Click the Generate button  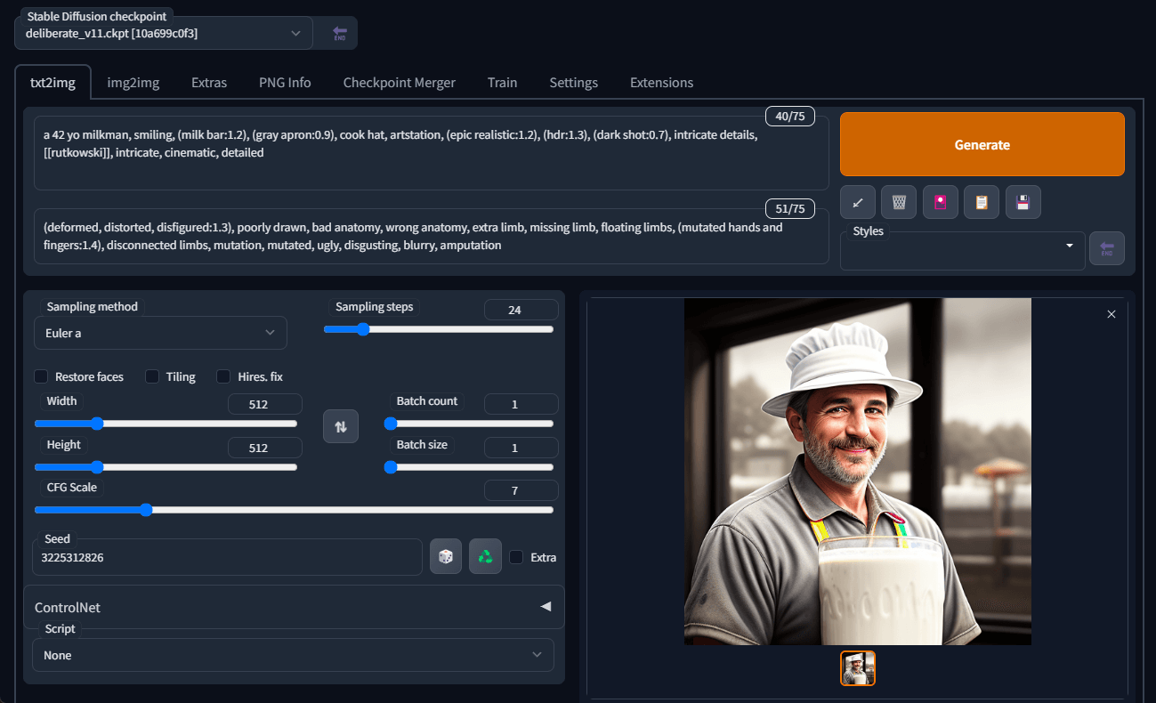pyautogui.click(x=982, y=144)
